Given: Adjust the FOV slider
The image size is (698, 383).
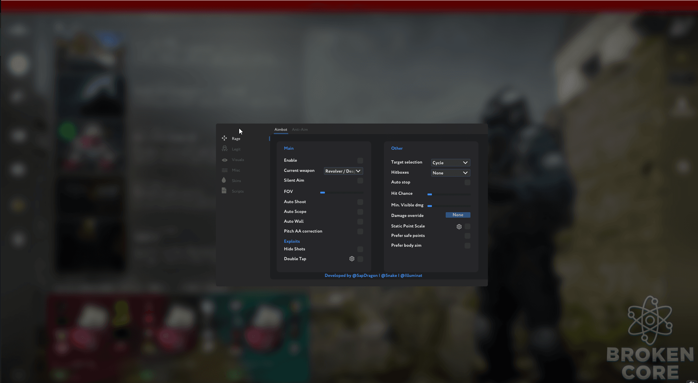Looking at the screenshot, I should pos(341,193).
